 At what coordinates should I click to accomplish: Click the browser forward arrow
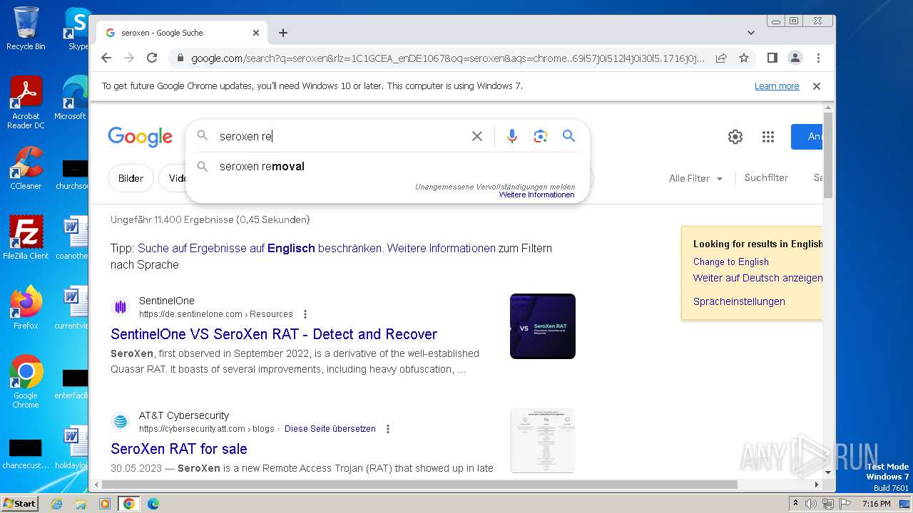pyautogui.click(x=129, y=58)
